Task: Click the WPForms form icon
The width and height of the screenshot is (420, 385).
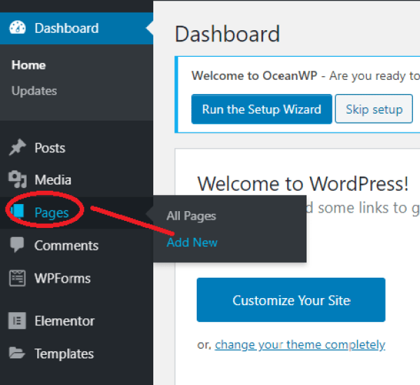Action: click(x=17, y=278)
